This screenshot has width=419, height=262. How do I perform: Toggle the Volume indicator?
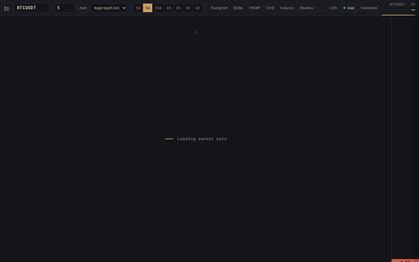[x=287, y=8]
